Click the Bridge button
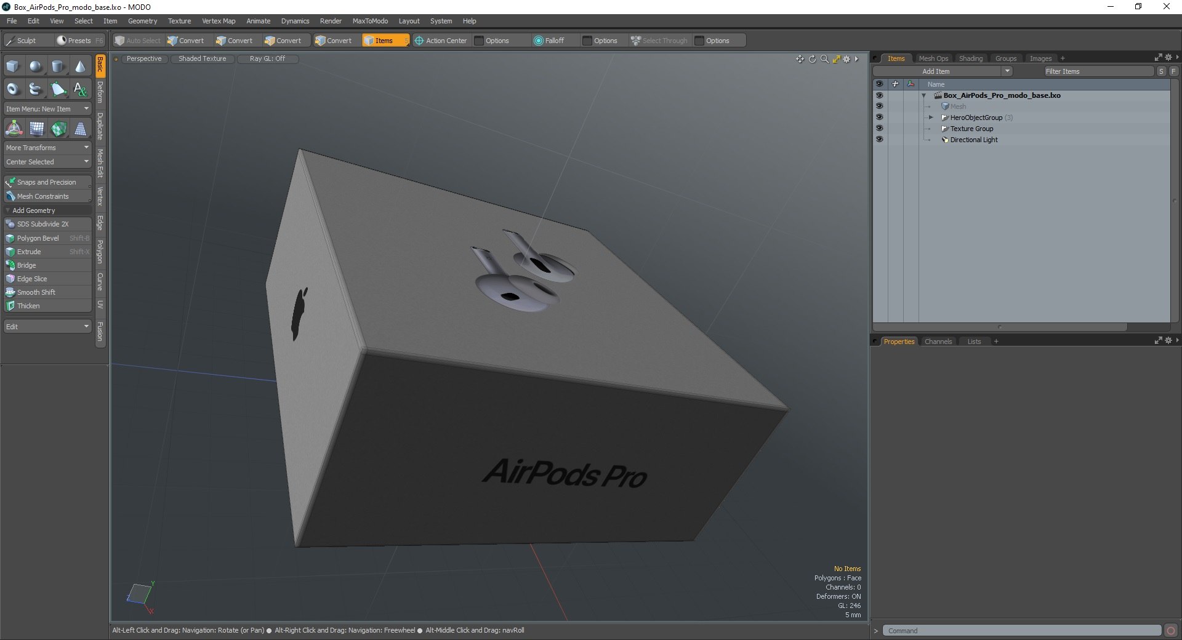 point(47,265)
